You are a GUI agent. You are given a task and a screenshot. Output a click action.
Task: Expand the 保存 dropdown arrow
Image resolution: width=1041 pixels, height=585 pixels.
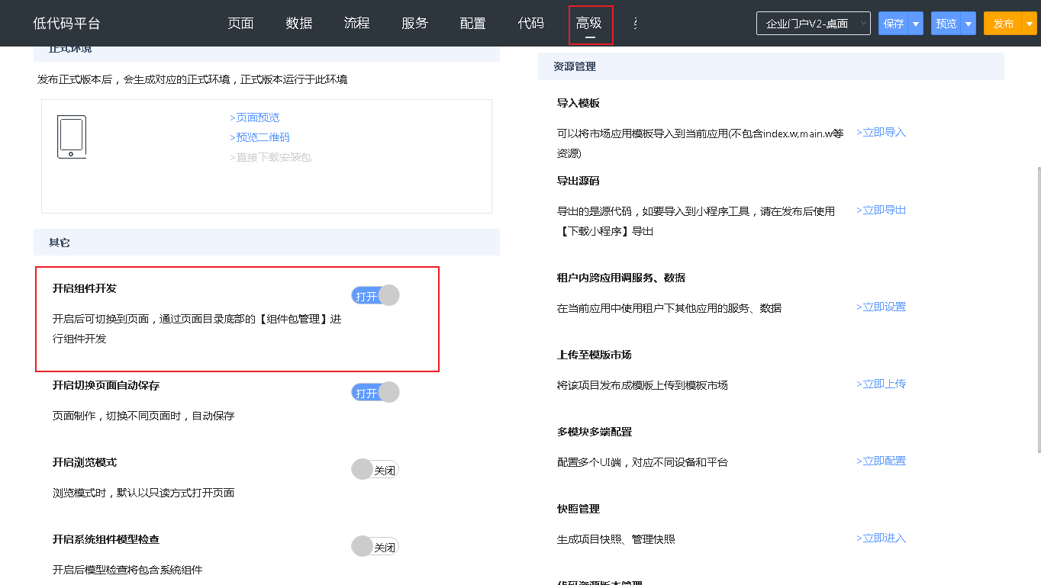916,24
